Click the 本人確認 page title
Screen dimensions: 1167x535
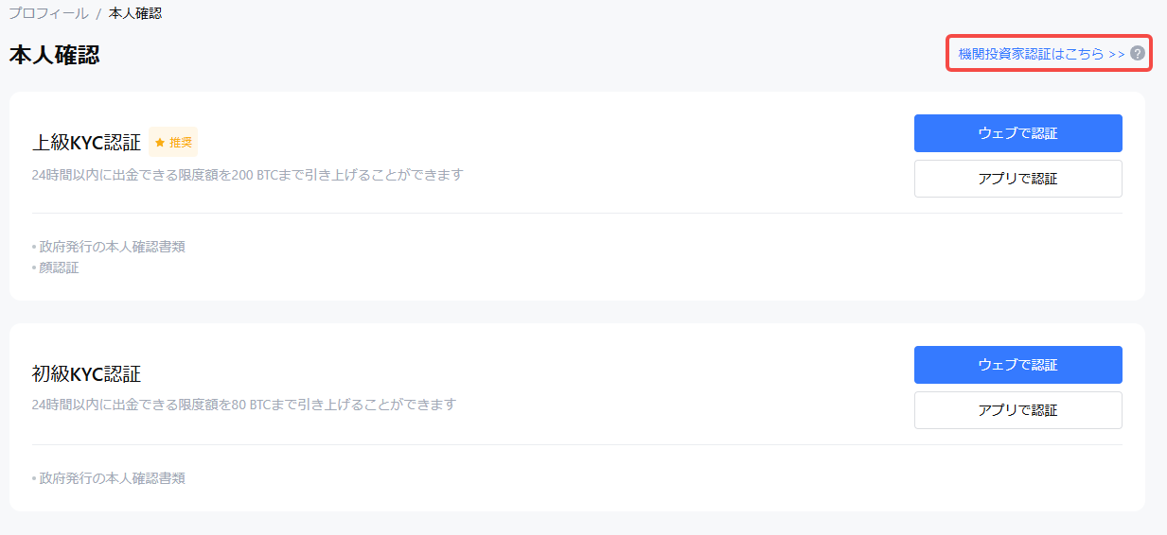click(55, 55)
